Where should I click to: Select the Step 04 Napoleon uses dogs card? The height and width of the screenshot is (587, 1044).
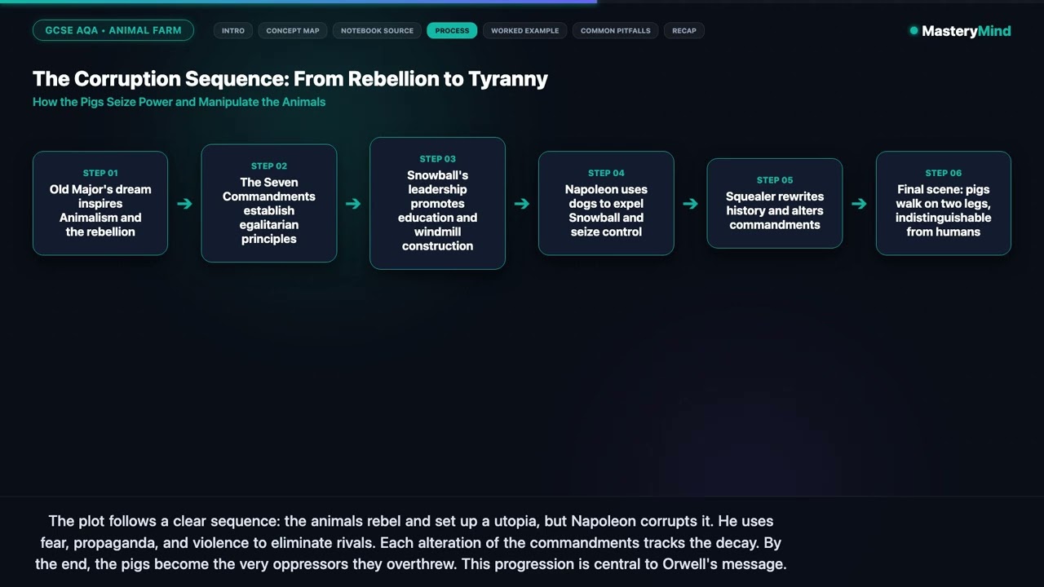[606, 203]
